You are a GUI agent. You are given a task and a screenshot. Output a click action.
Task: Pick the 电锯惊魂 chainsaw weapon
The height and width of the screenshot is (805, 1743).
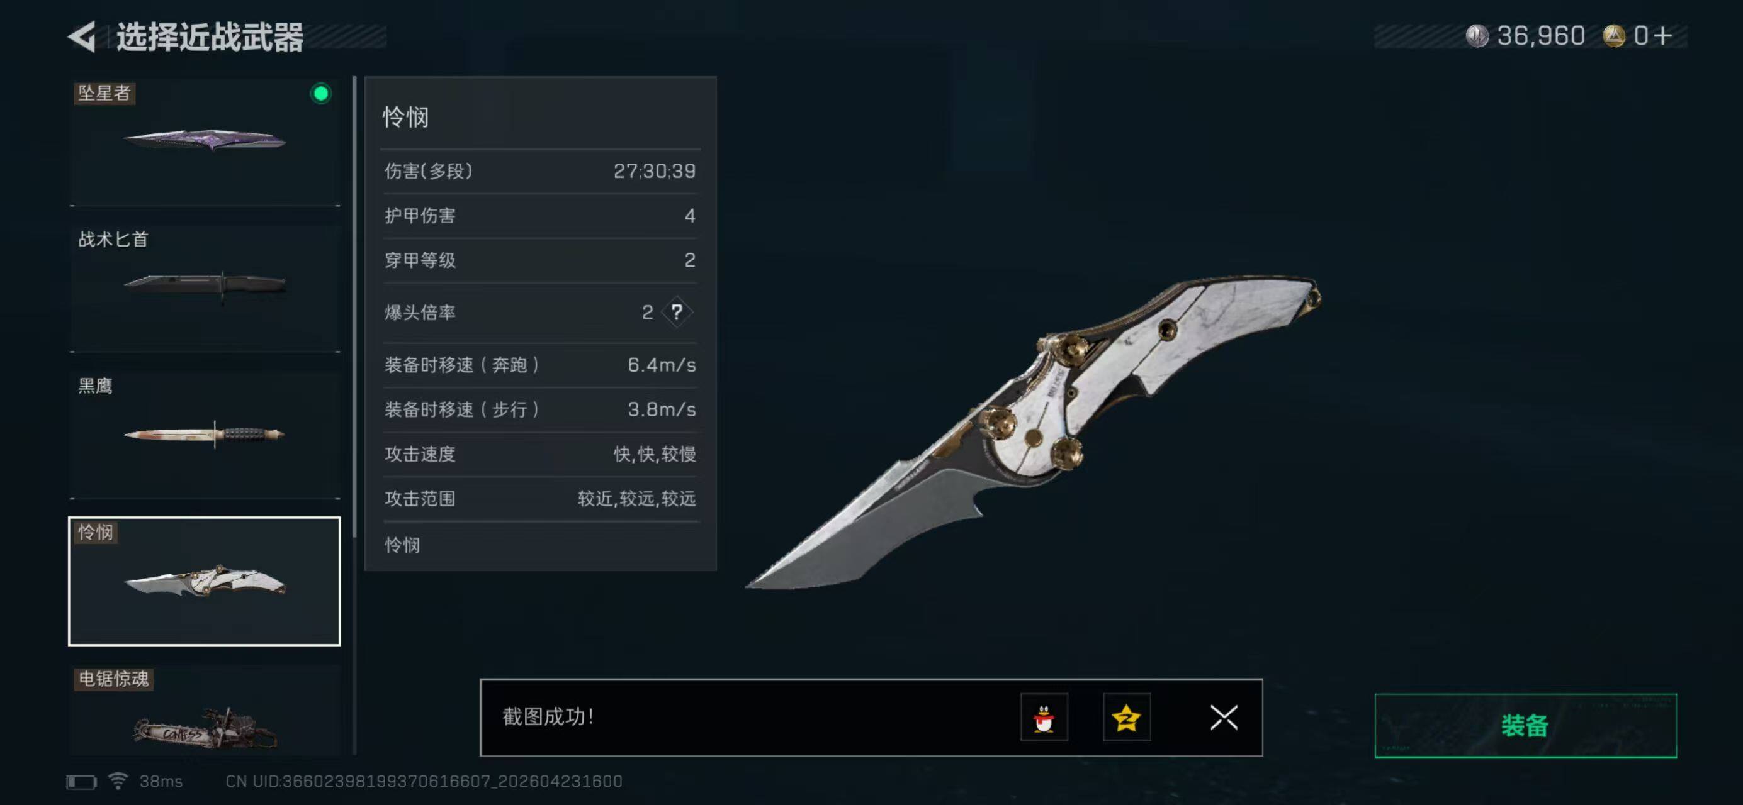[x=205, y=709]
